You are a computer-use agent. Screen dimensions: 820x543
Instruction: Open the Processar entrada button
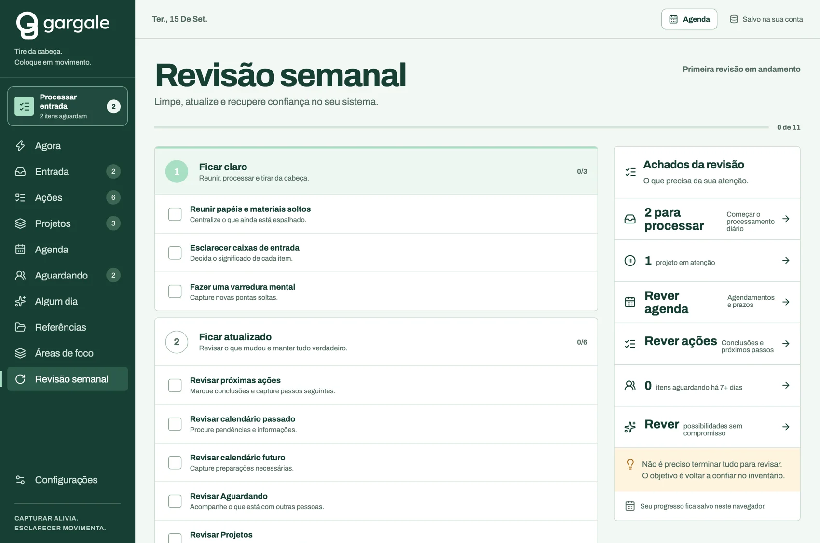[x=68, y=106]
